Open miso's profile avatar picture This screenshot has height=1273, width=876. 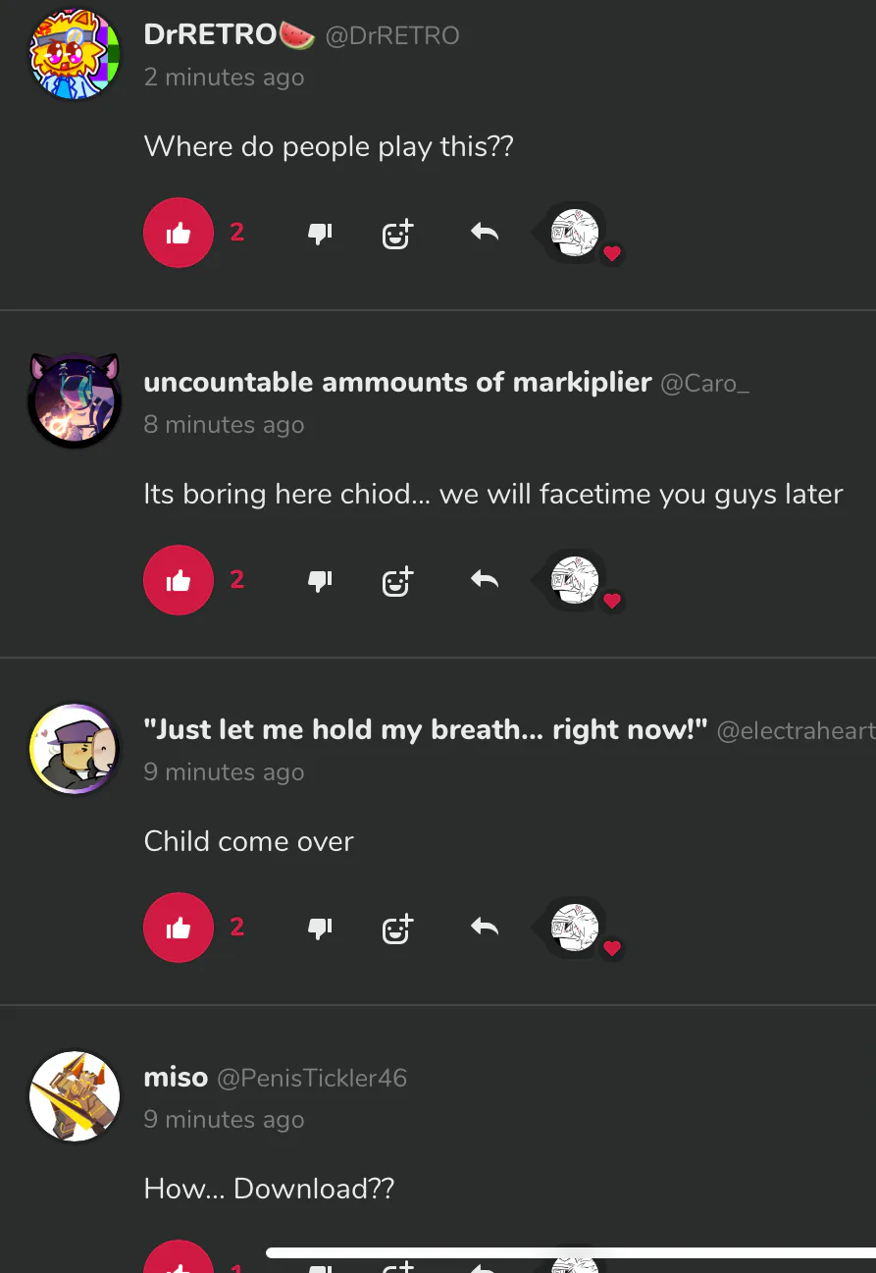(x=74, y=1097)
